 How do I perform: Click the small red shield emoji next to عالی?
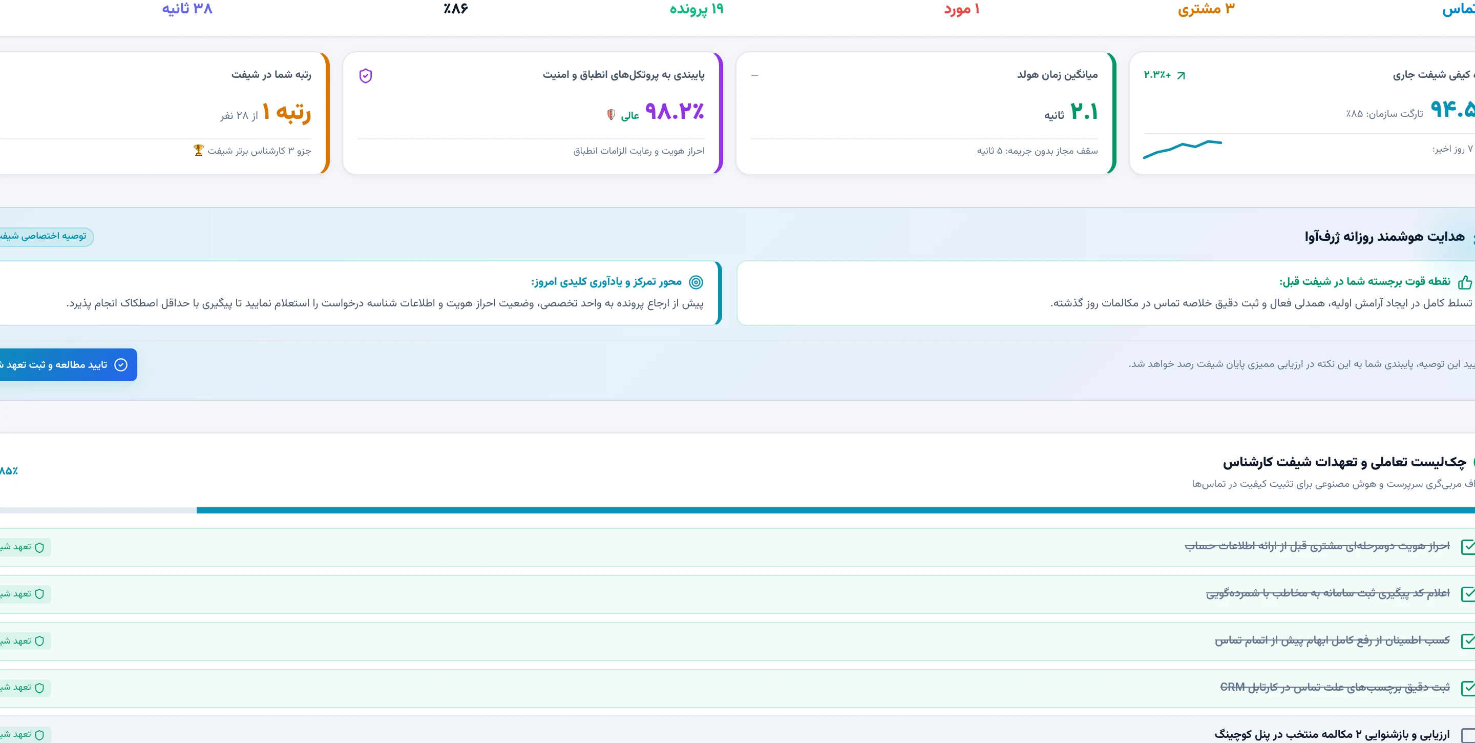[611, 115]
